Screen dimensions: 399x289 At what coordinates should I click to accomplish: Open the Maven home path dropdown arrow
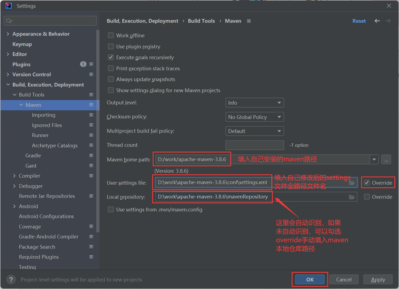coord(374,160)
